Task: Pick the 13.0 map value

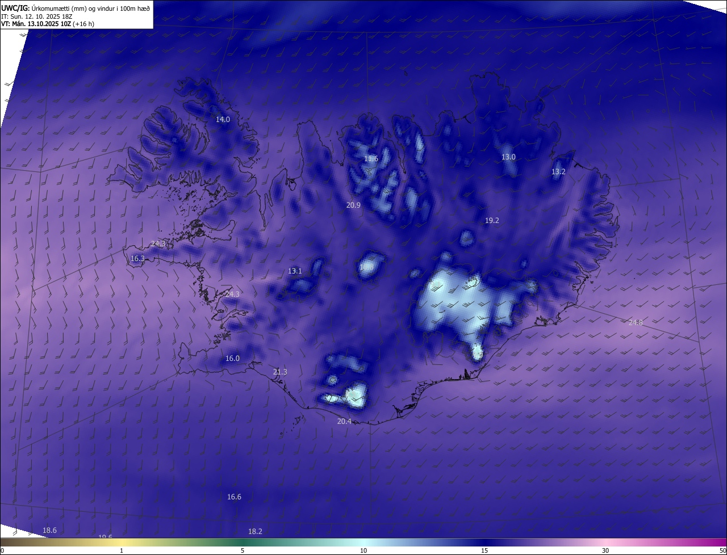Action: coord(508,157)
